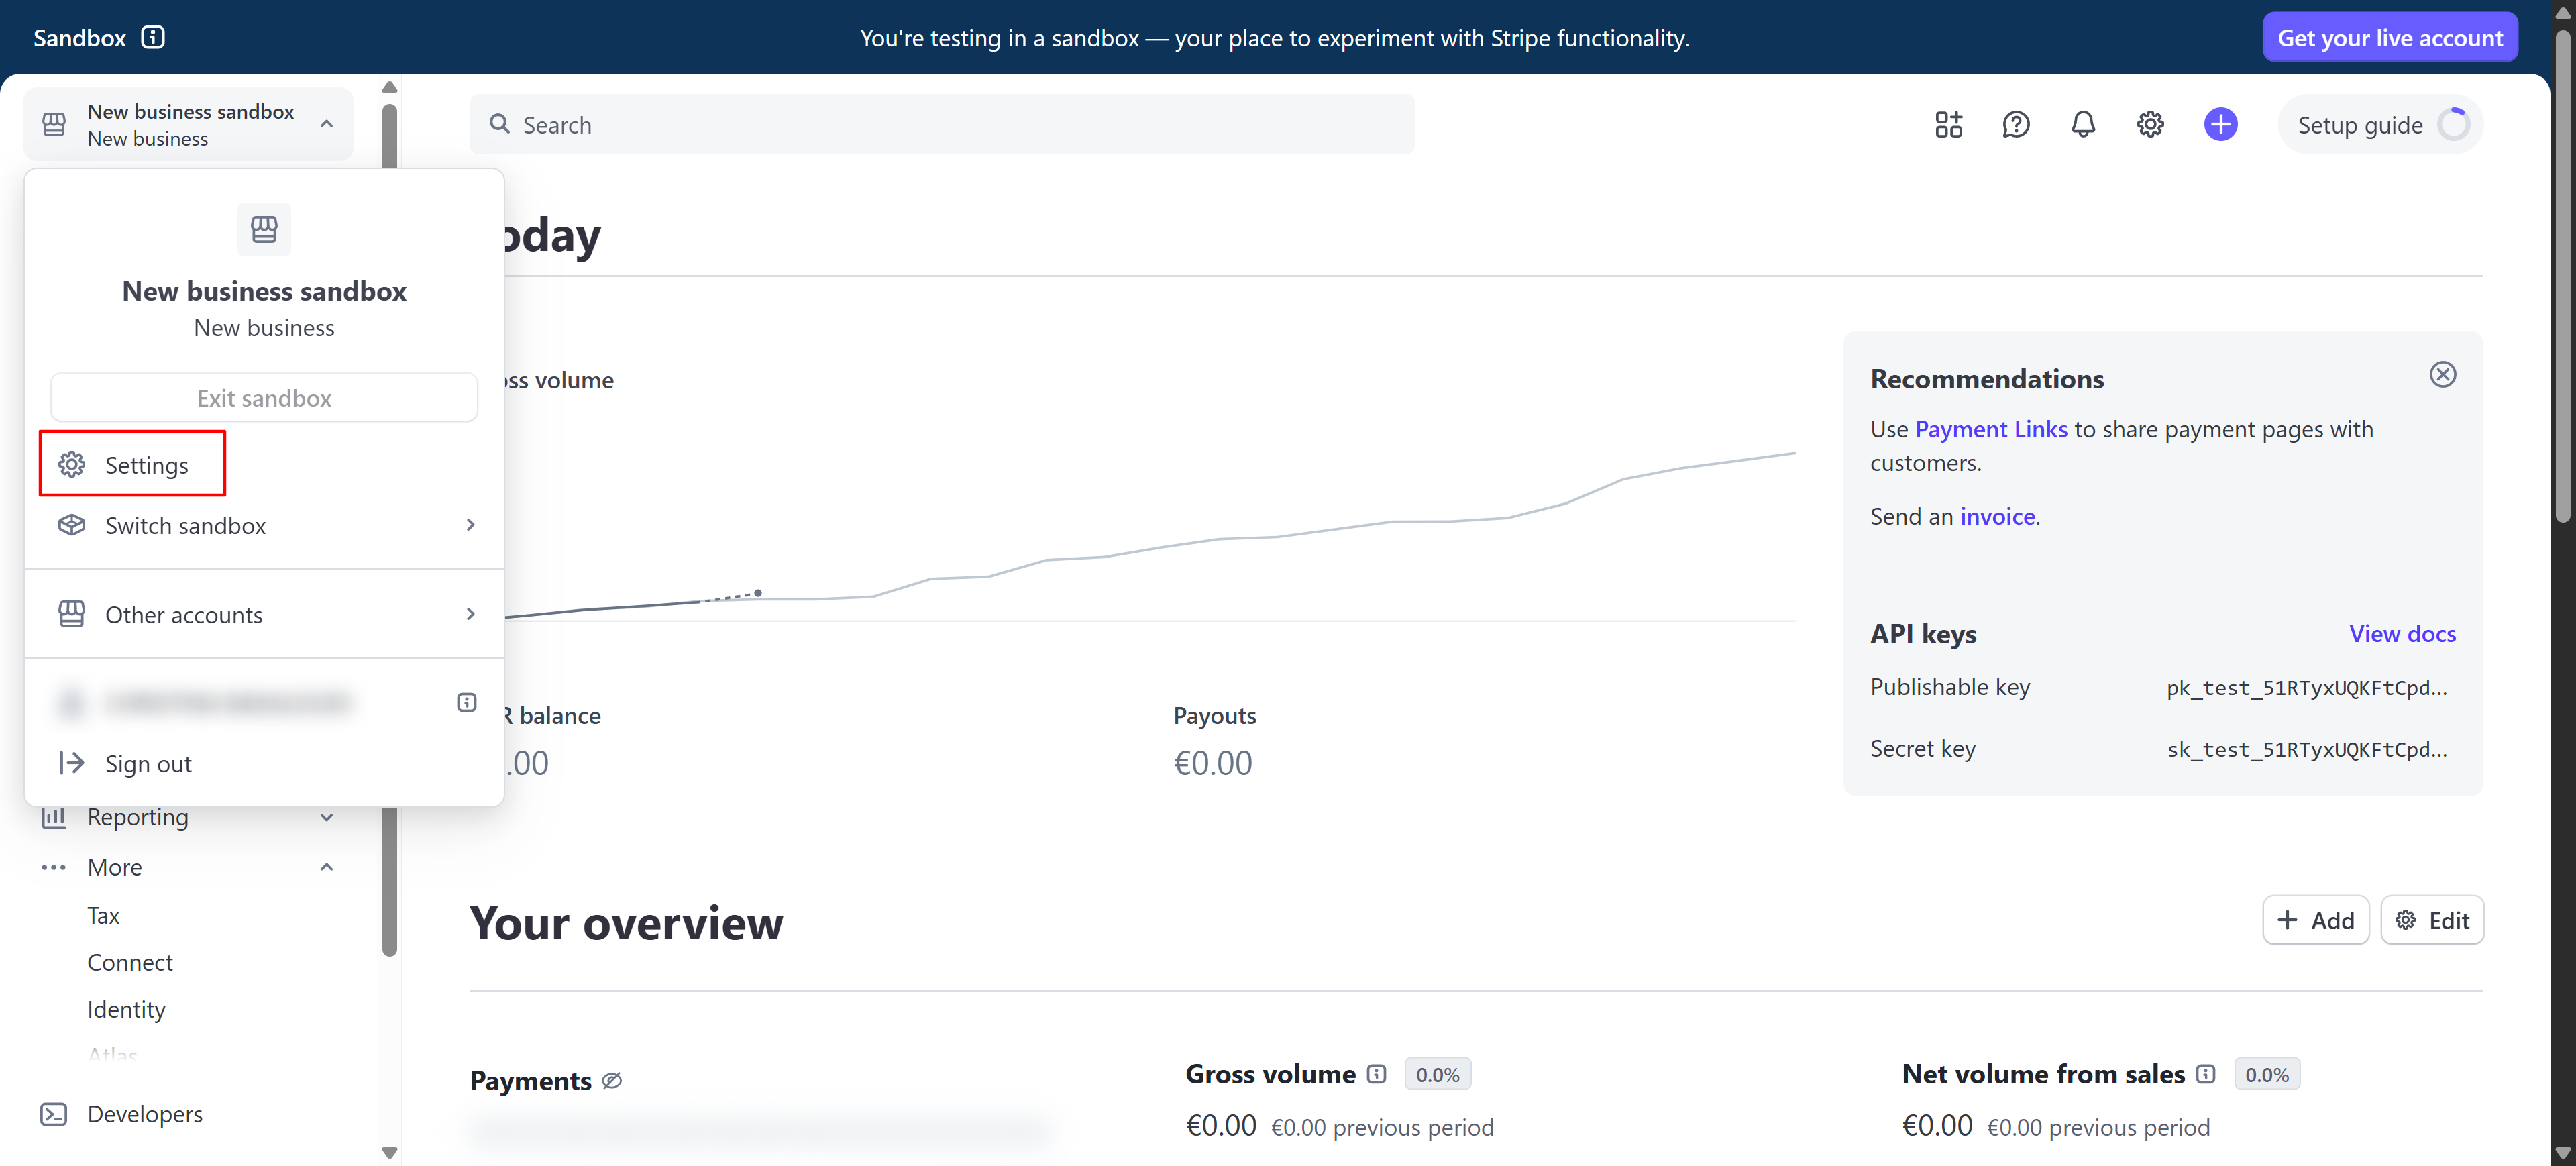Click the Setup guide progress indicator
Screen dimensions: 2576x1166
coord(2454,125)
